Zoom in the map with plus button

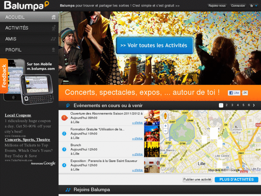[165, 126]
